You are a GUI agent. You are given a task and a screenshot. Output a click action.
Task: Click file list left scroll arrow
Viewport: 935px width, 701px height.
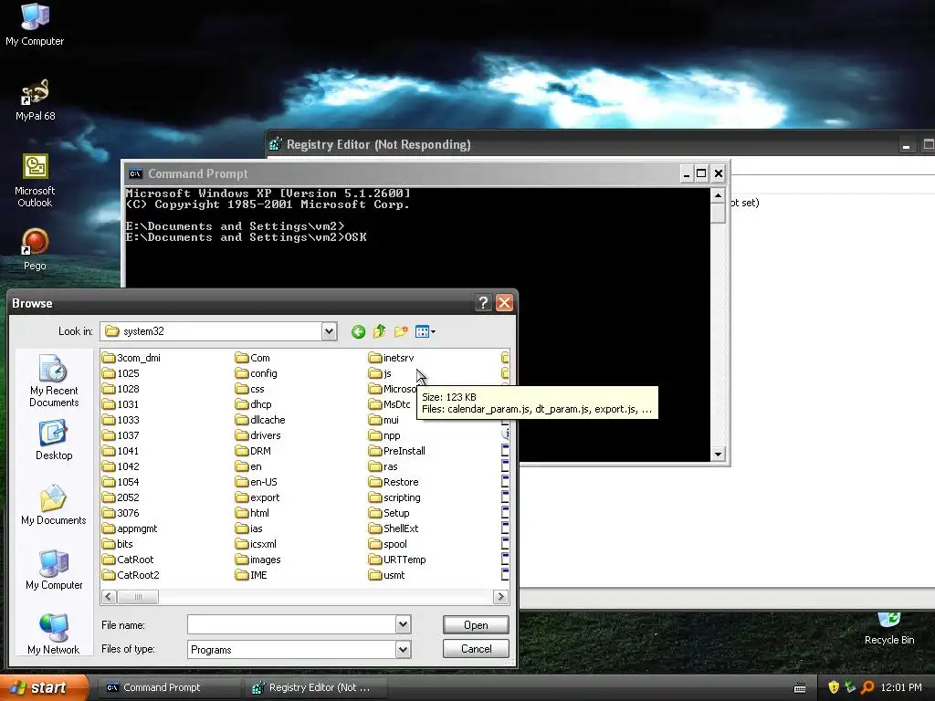(x=110, y=596)
